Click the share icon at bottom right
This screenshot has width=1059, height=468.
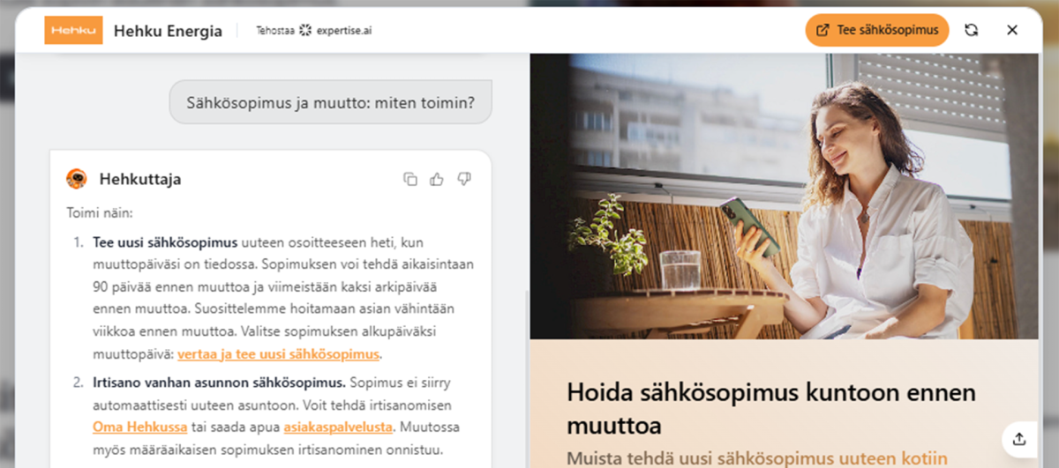[x=1019, y=439]
